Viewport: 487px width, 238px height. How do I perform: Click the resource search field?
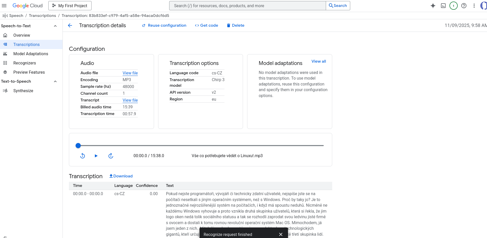[247, 6]
